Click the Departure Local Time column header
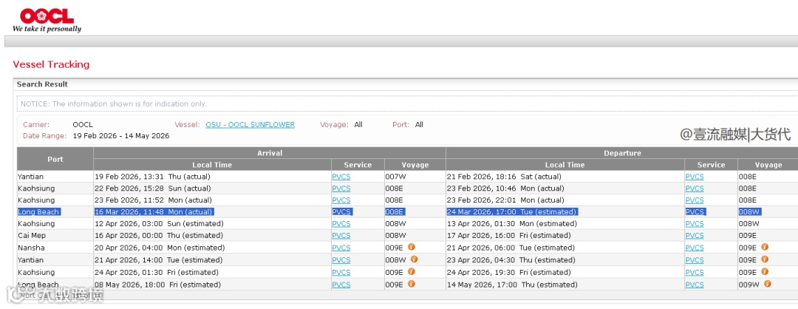This screenshot has height=309, width=798. click(565, 164)
